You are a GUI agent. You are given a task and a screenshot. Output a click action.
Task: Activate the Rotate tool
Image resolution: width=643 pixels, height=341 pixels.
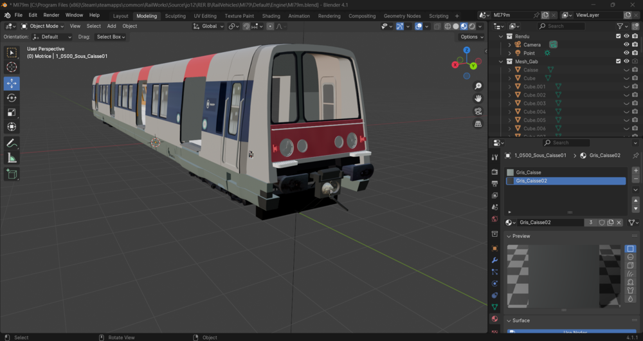coord(12,98)
